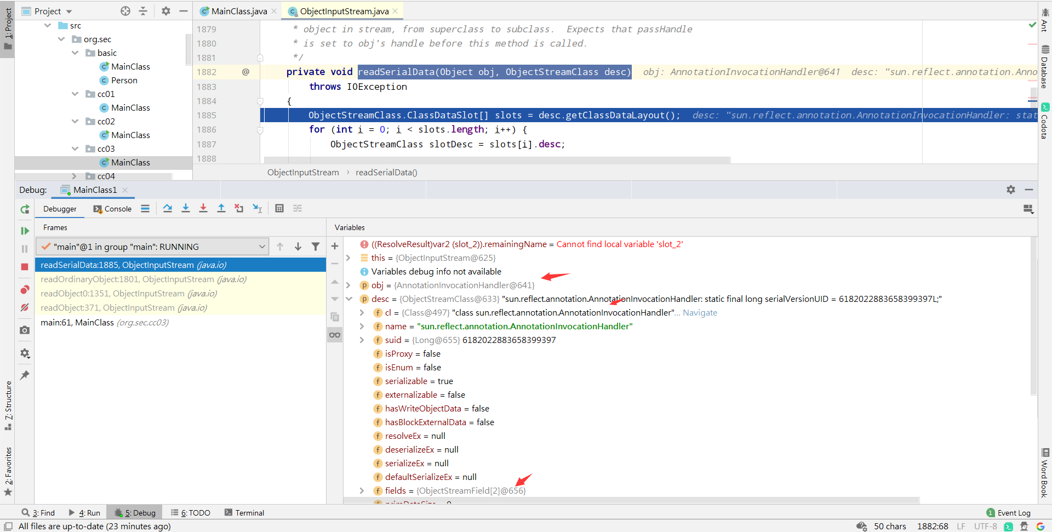Stop the debug session

pyautogui.click(x=25, y=267)
